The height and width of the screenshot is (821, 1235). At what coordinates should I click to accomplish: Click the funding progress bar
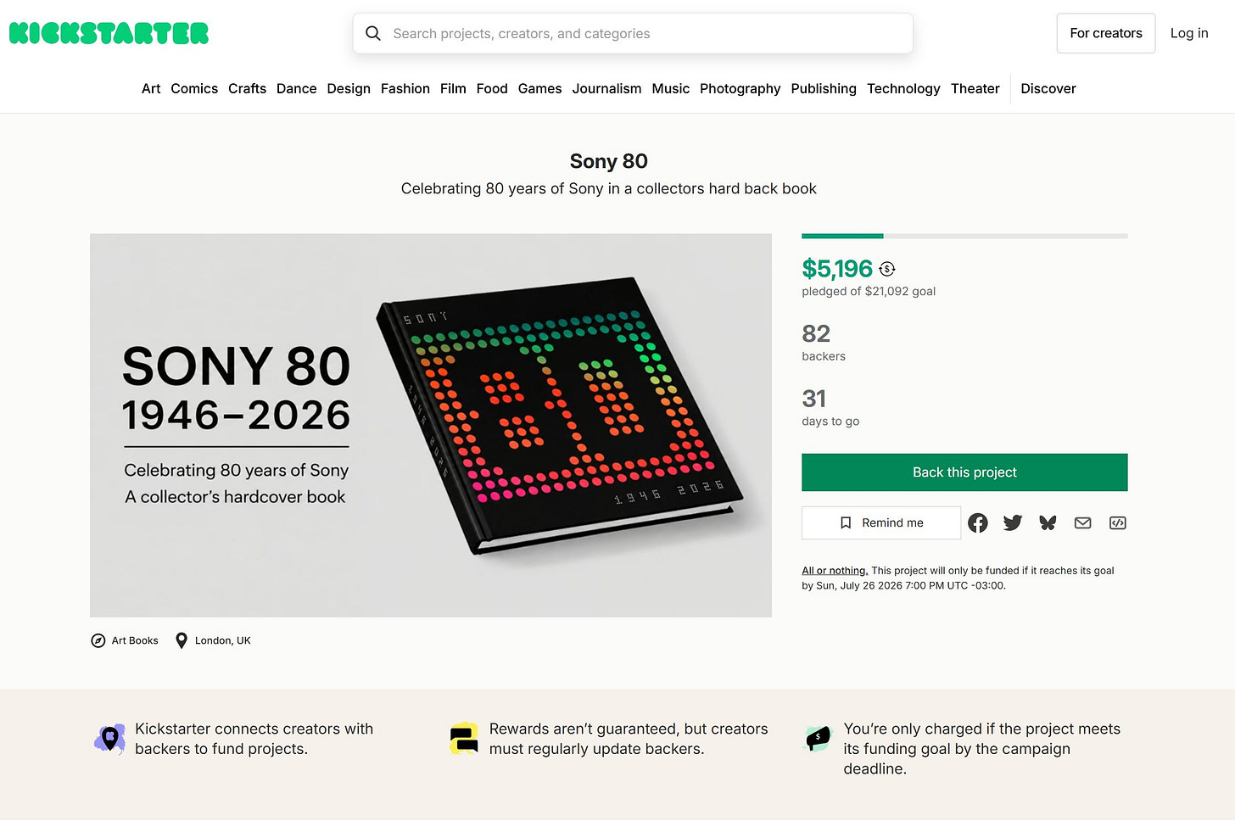[x=964, y=236]
